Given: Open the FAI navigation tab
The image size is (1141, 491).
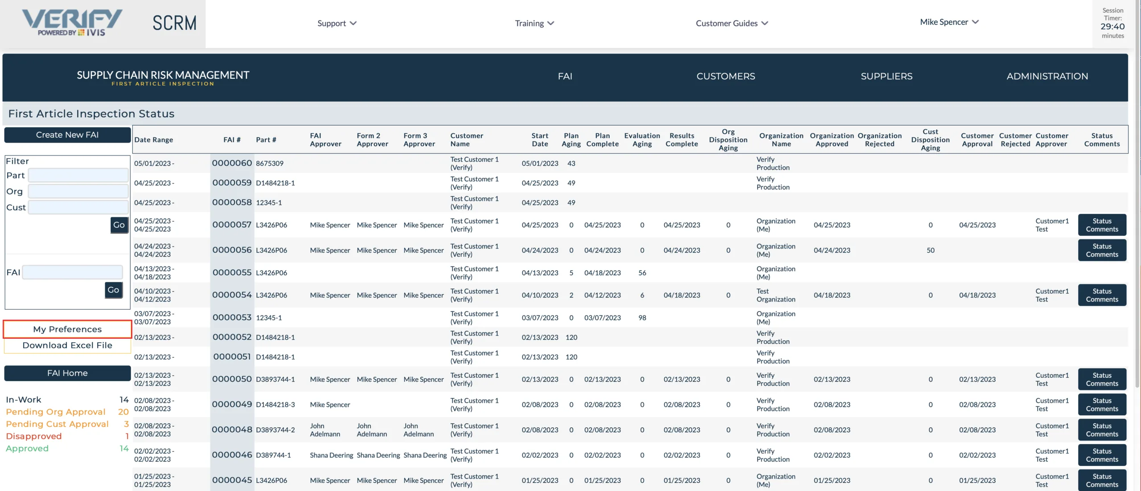Looking at the screenshot, I should (x=565, y=76).
